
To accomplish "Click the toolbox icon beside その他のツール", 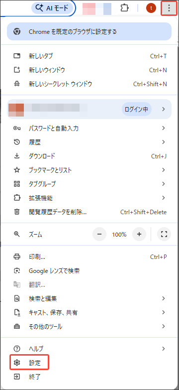I will [x=16, y=326].
